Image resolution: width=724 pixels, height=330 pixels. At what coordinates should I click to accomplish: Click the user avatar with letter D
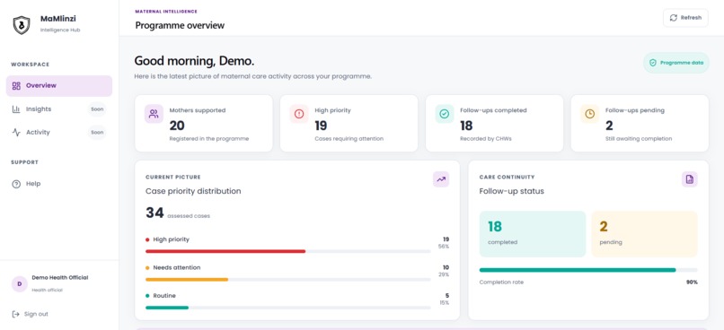click(20, 284)
